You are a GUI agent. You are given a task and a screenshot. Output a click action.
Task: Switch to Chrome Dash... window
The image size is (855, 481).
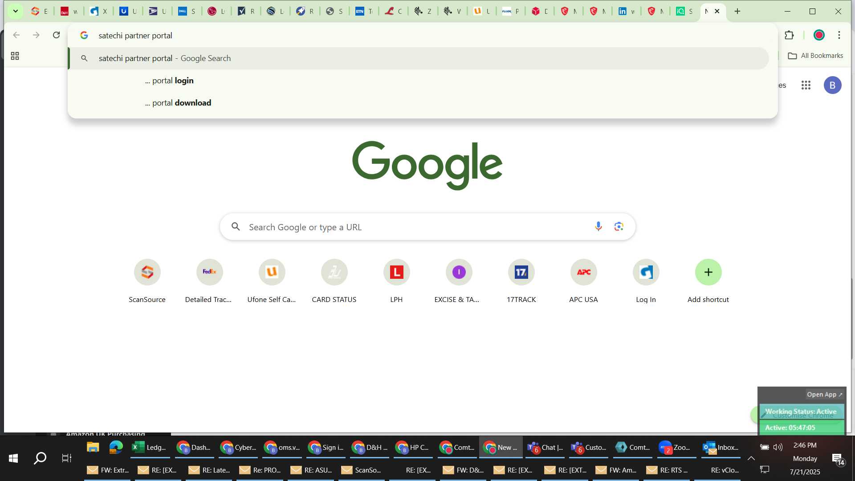tap(194, 447)
